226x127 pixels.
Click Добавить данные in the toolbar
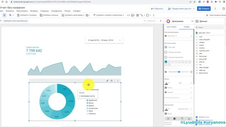point(49,15)
